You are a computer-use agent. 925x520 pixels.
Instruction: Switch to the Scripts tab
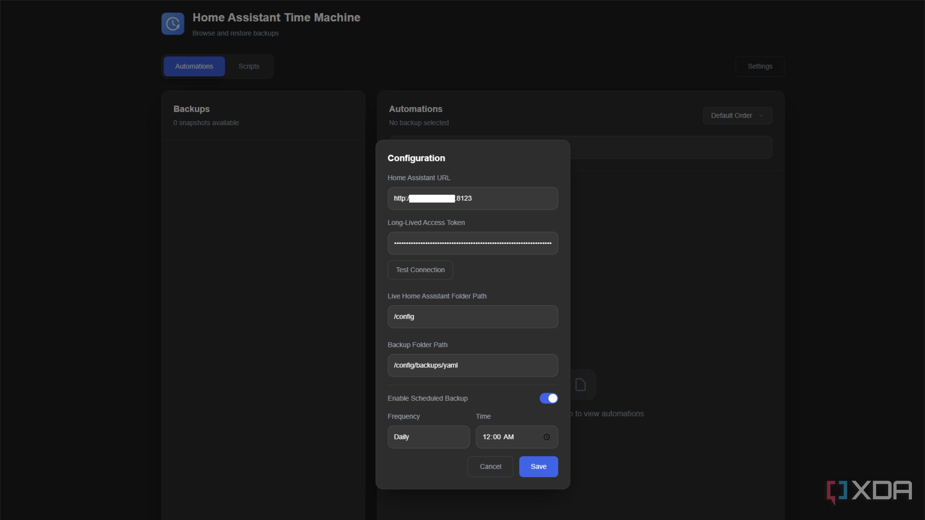(249, 66)
